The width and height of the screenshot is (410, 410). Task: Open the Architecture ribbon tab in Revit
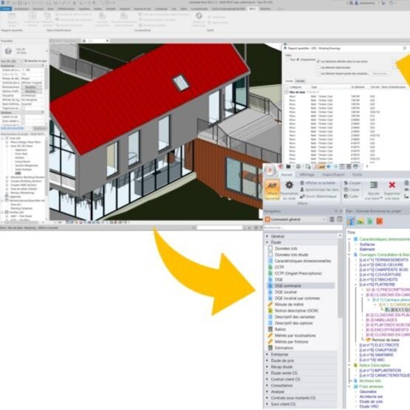(x=21, y=9)
